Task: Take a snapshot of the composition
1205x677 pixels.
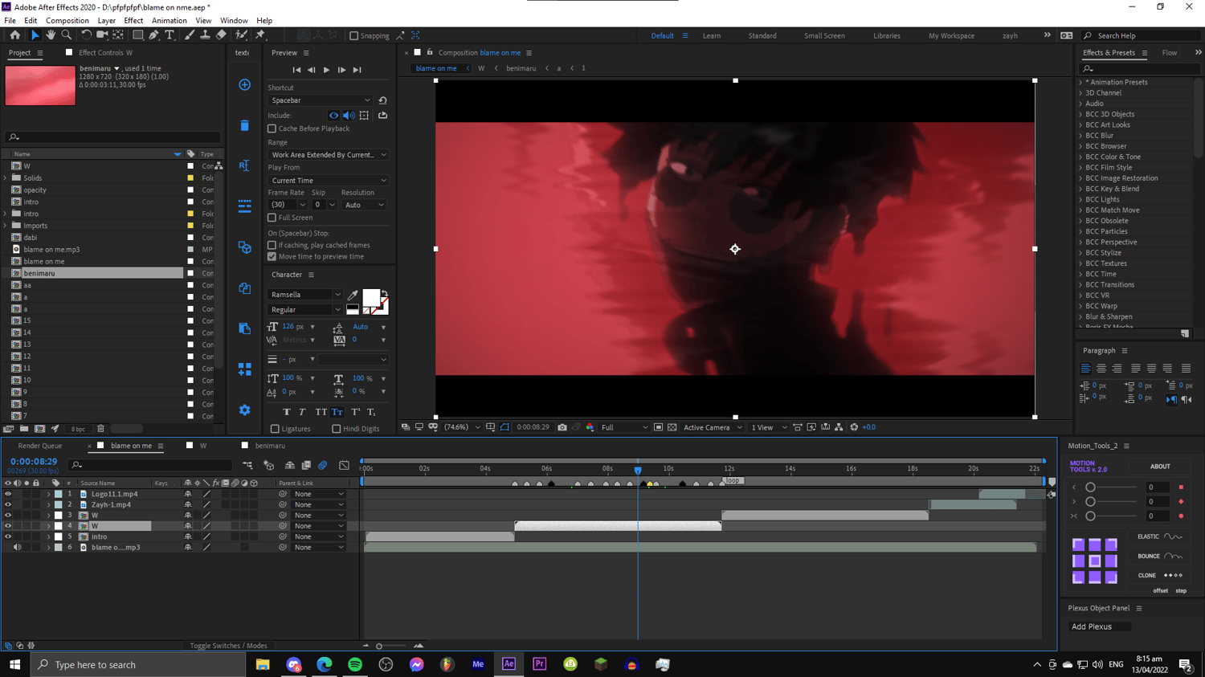Action: point(562,427)
